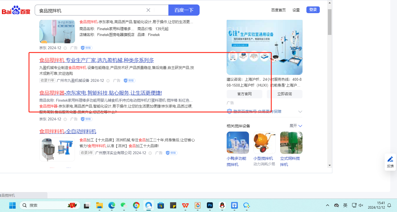The width and height of the screenshot is (397, 212).
Task: Click the Windows taskbar 搜索 search box
Action: (x=50, y=206)
